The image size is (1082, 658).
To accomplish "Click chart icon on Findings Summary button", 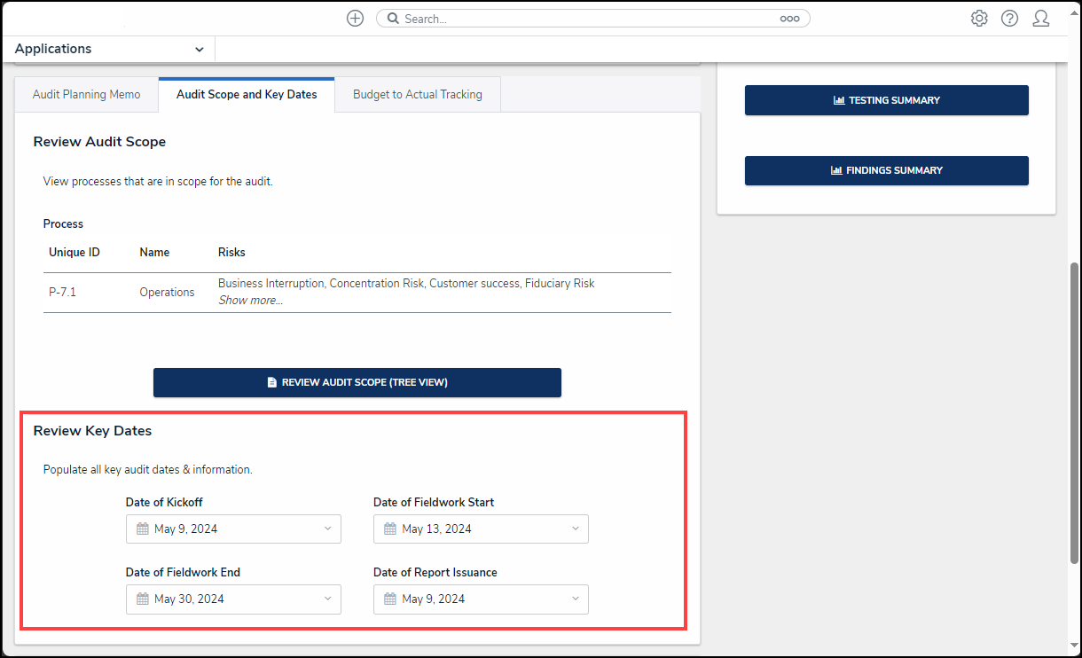I will tap(836, 170).
